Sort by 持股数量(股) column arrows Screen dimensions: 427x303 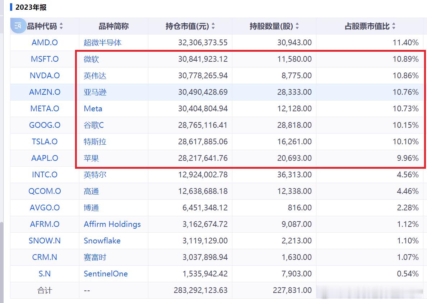(x=297, y=26)
